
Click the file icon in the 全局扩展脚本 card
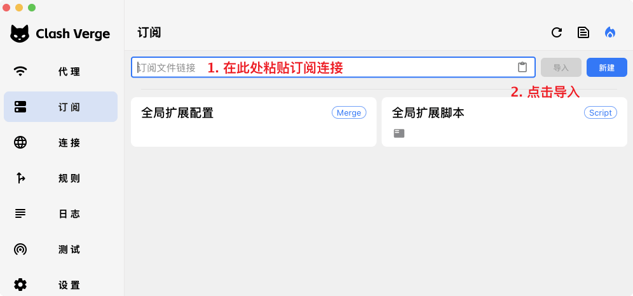coord(399,133)
